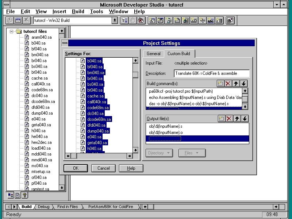The width and height of the screenshot is (292, 219).
Task: Select the Find in Files output tab
Action: coord(68,207)
